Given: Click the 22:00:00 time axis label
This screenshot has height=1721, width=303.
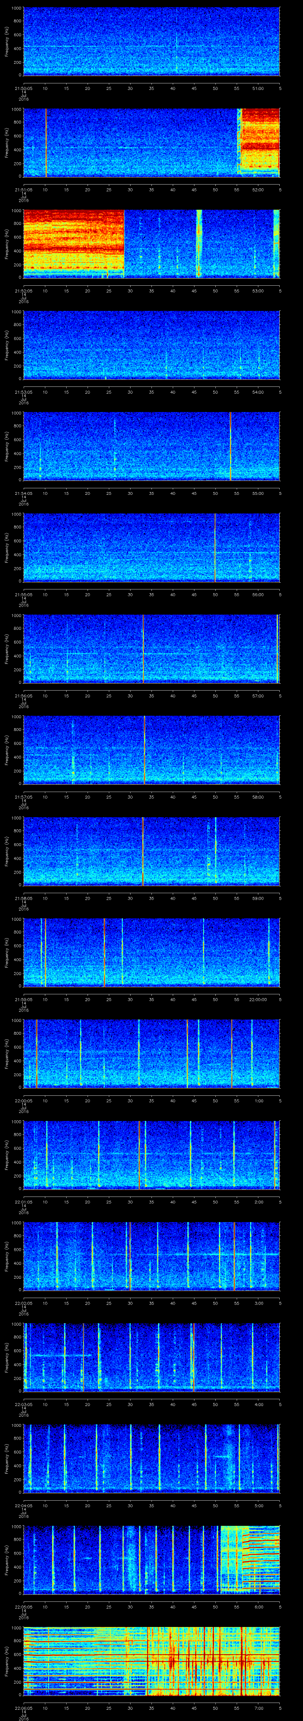Looking at the screenshot, I should [x=258, y=999].
